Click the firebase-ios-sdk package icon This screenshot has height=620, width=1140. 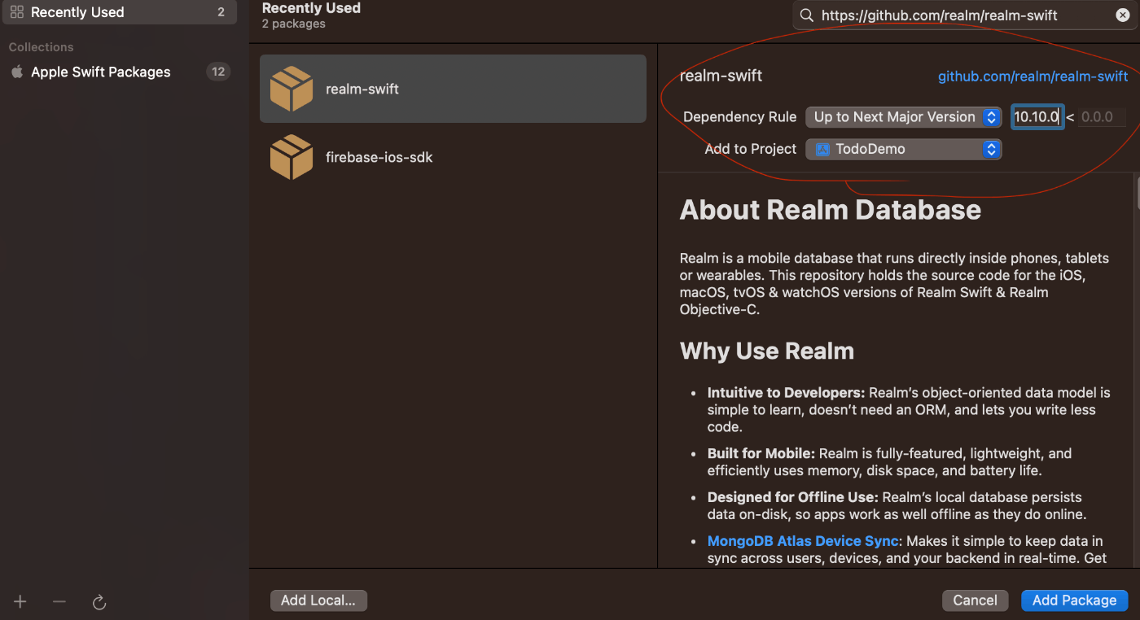[292, 156]
